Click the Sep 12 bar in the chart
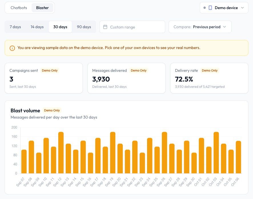The width and height of the screenshot is (253, 199). pyautogui.click(x=61, y=153)
